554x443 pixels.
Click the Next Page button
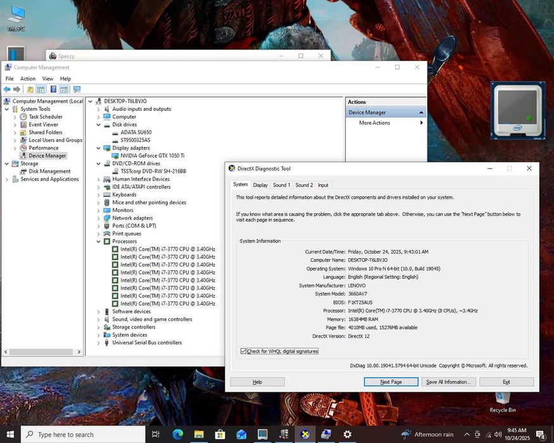point(391,382)
